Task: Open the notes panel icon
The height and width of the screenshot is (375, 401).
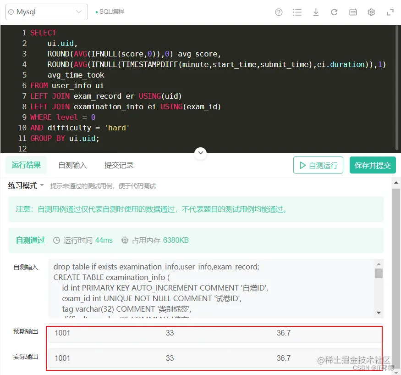Action: [x=353, y=12]
